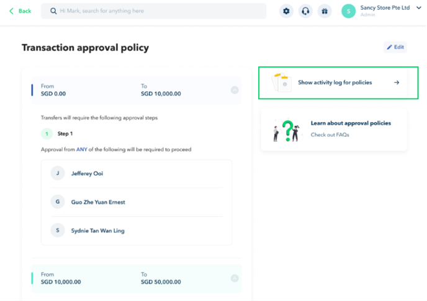Click the headset support icon
The height and width of the screenshot is (301, 427).
coord(305,11)
